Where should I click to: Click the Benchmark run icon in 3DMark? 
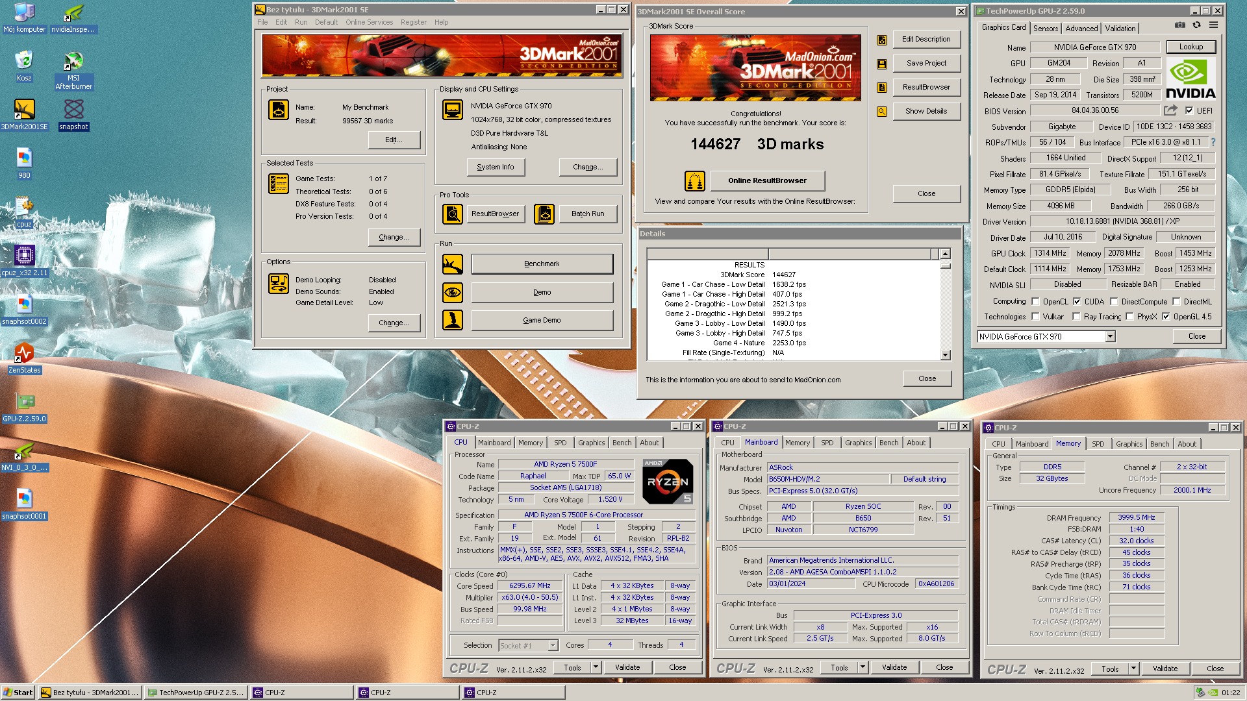(x=453, y=264)
